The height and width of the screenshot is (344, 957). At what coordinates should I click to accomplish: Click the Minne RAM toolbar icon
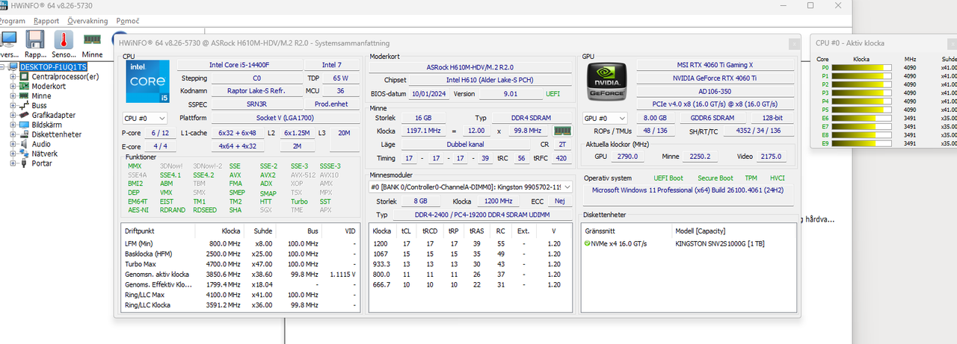(x=92, y=39)
